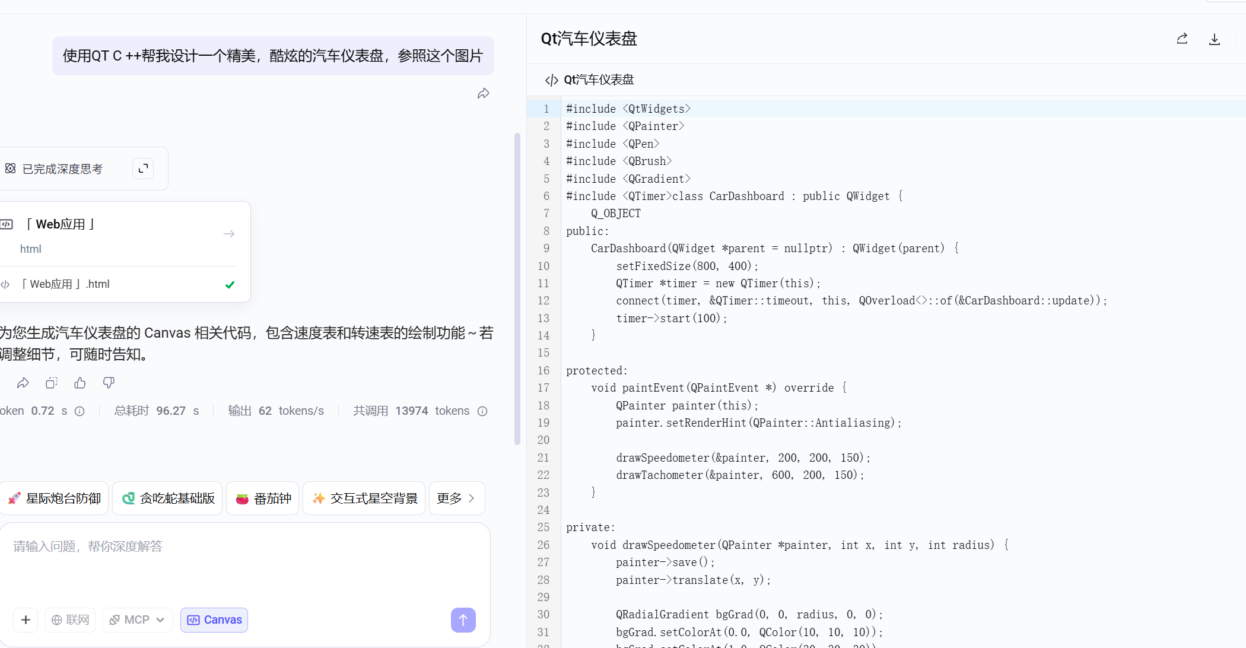Screen dimensions: 1246x648
Task: Select the 番茄钟 suggestion chip
Action: [263, 498]
